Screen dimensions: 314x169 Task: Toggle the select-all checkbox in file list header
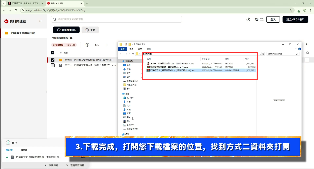pos(53,53)
